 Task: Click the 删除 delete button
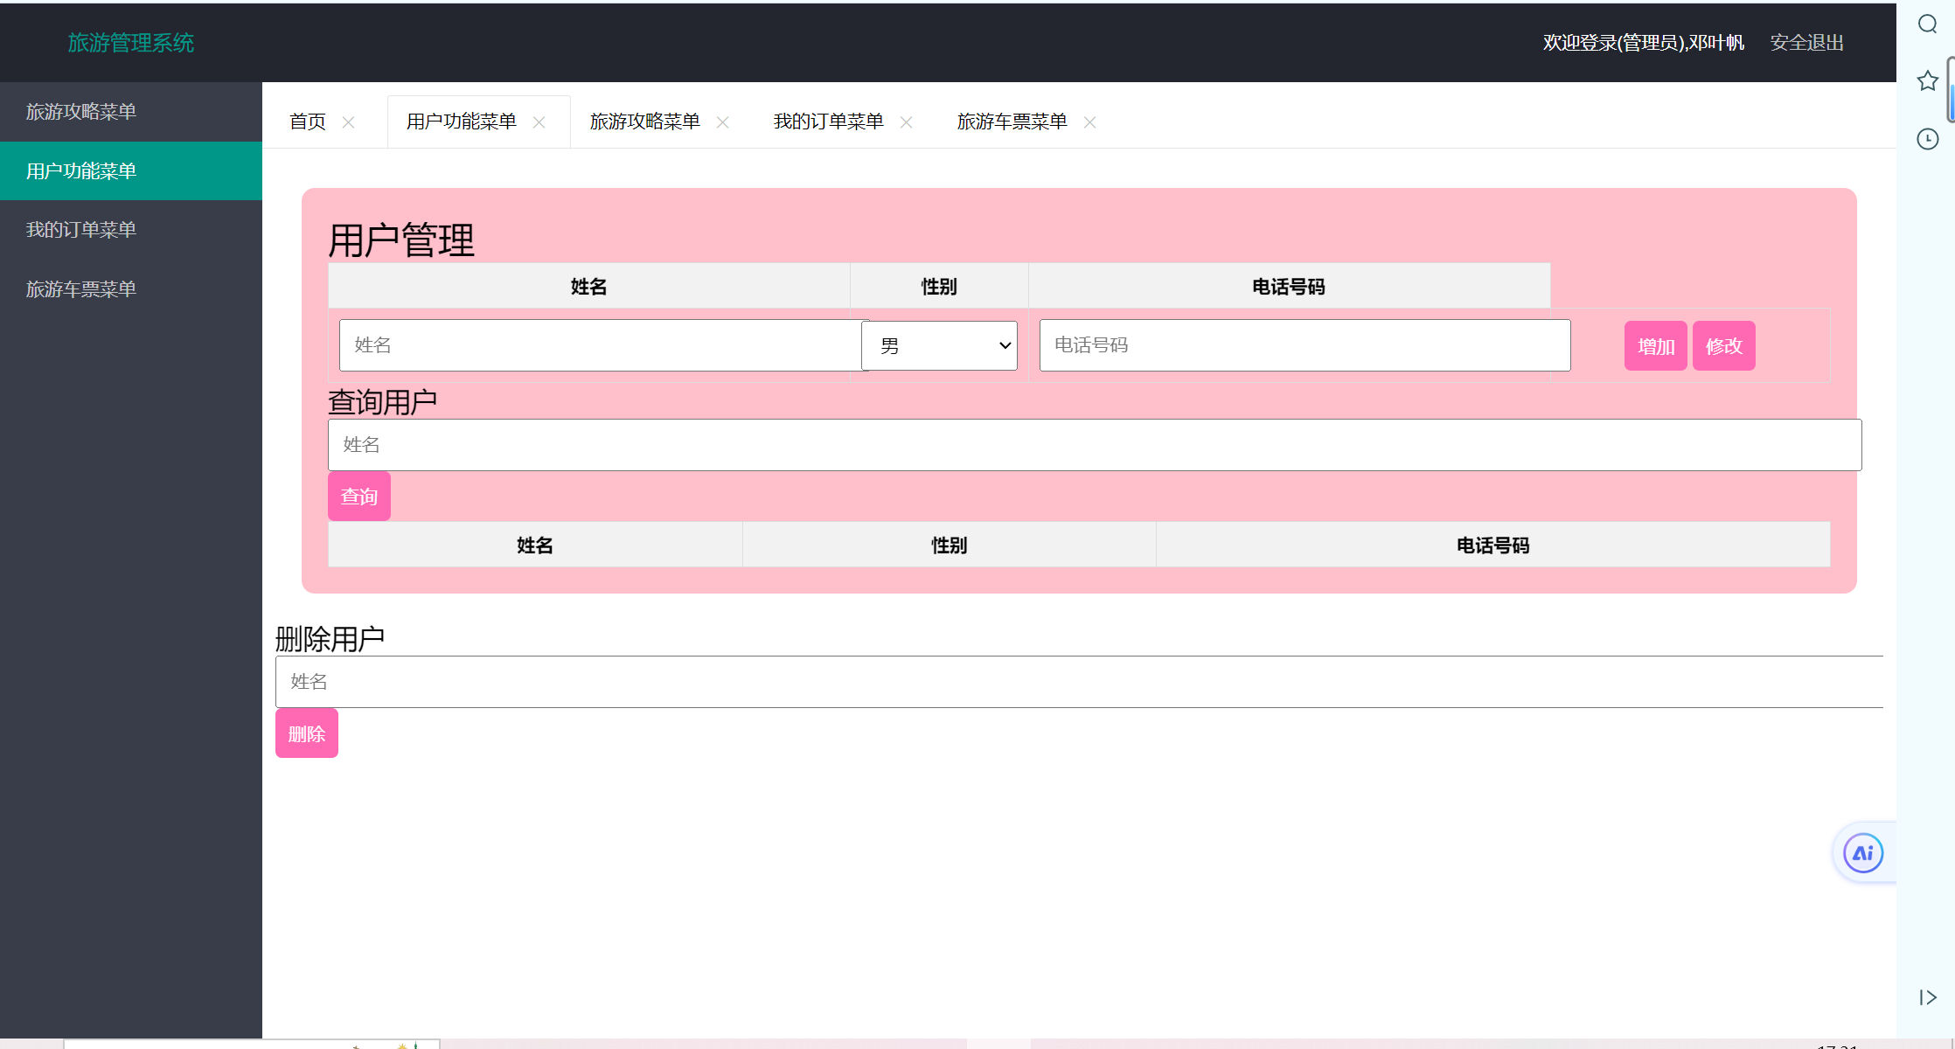[x=307, y=733]
